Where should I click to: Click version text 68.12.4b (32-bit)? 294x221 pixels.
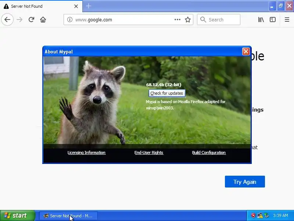(164, 85)
